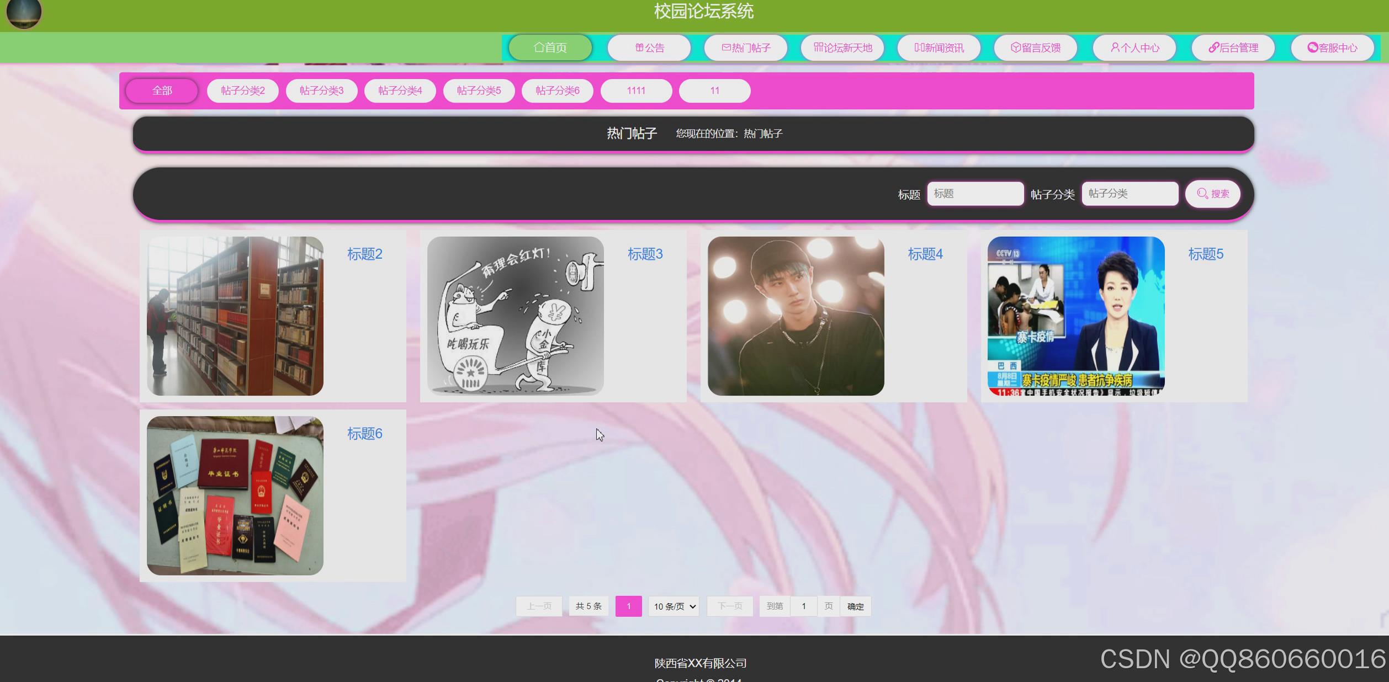Image resolution: width=1389 pixels, height=682 pixels.
Task: Open the news broadcast thumbnail of 标题5
Action: (x=1076, y=316)
